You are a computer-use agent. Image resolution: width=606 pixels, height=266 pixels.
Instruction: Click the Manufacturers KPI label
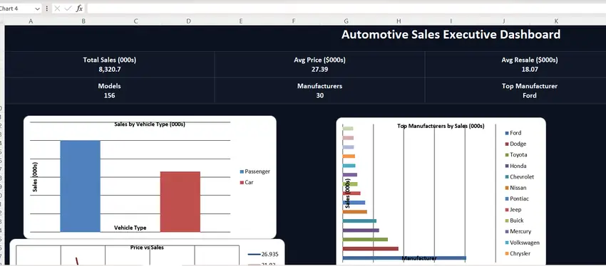pos(319,86)
